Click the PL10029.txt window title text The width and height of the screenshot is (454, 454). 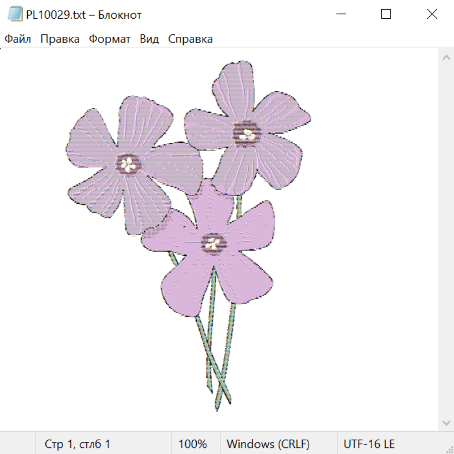pyautogui.click(x=84, y=15)
